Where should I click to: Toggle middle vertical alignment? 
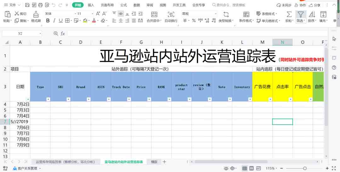click(x=121, y=13)
